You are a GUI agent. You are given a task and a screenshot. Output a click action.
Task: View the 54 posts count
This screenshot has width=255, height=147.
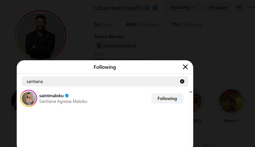point(104,25)
